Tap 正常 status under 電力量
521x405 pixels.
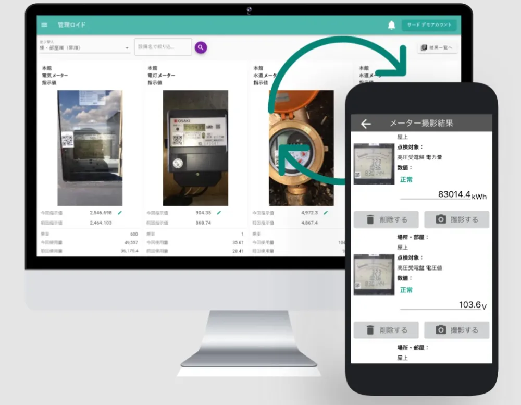pyautogui.click(x=406, y=179)
